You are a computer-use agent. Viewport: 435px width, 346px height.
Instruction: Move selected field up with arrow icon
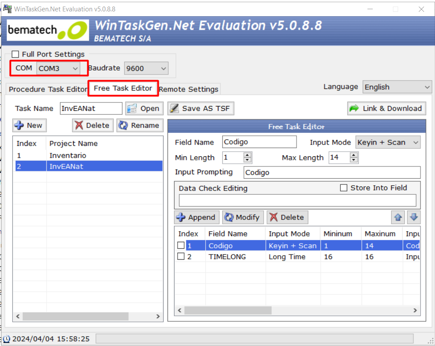pos(398,217)
